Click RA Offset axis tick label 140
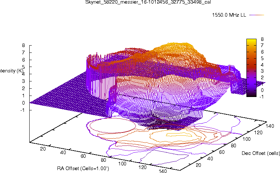The width and height of the screenshot is (280, 173). pos(163,171)
